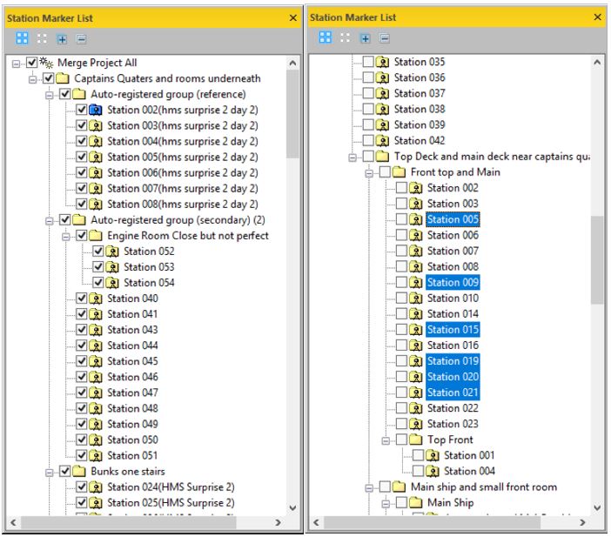Select Station 020 tree item
This screenshot has width=611, height=537.
pyautogui.click(x=453, y=377)
